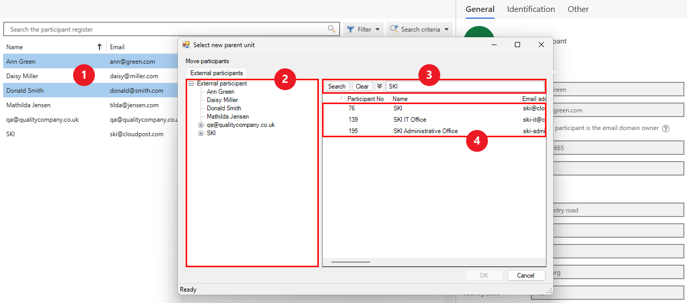Click the Name column sort arrow
This screenshot has width=687, height=303.
pos(100,47)
